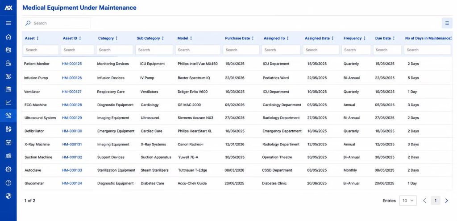Sort by the Assigned Date column arrow
This screenshot has height=221, width=457.
pyautogui.click(x=332, y=38)
